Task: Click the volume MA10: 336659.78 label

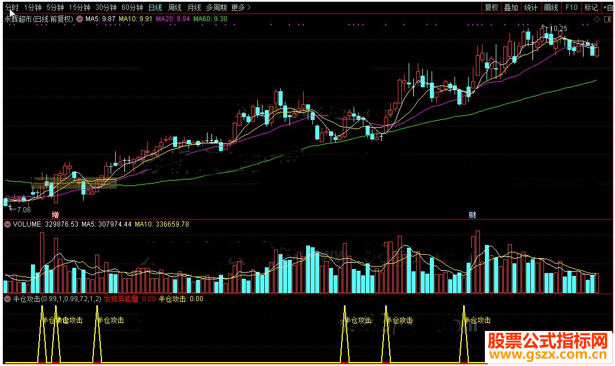Action: [x=162, y=224]
